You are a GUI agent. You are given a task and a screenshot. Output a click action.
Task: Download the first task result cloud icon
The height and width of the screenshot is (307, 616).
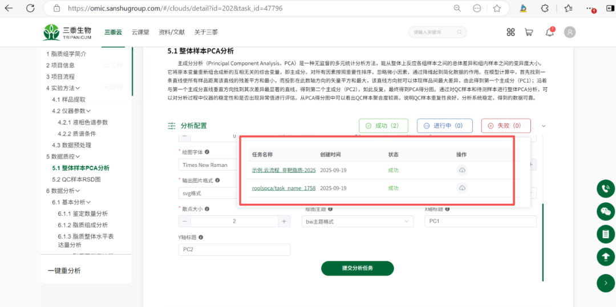(x=462, y=170)
